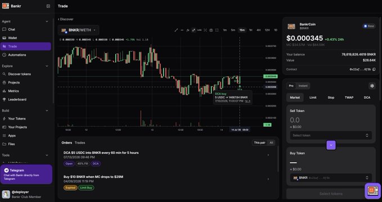
Task: Click the auto-fit chart icon after LOG
Action: pyautogui.click(x=205, y=30)
